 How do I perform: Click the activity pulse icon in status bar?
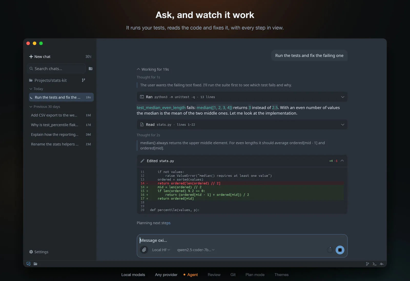(382, 264)
